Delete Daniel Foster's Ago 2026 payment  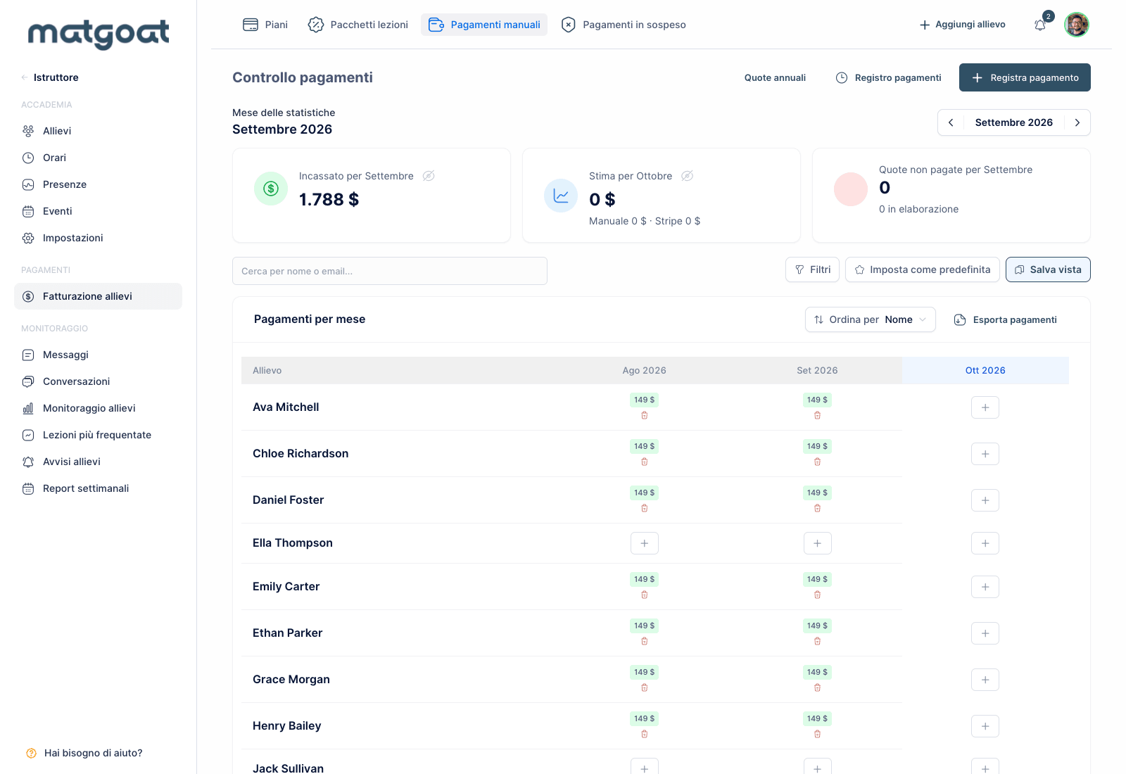pos(644,509)
